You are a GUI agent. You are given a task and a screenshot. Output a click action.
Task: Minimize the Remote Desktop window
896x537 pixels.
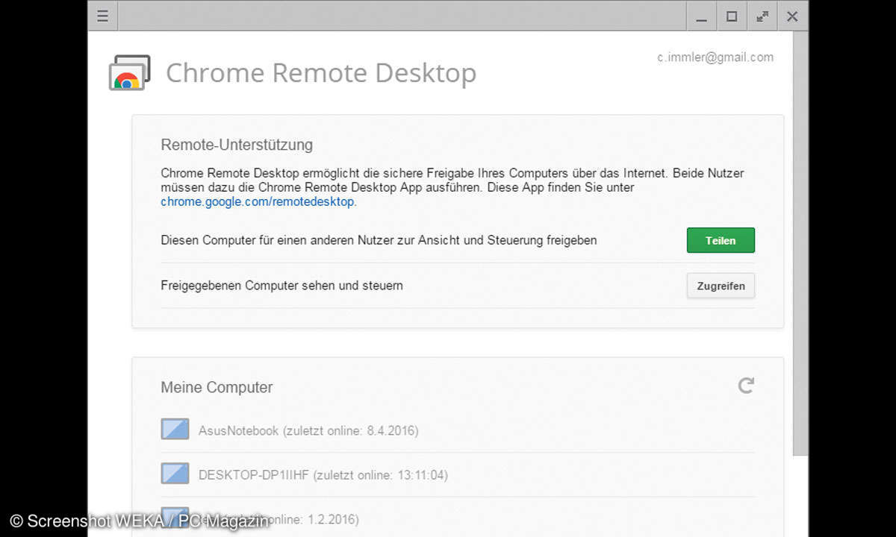[x=701, y=16]
